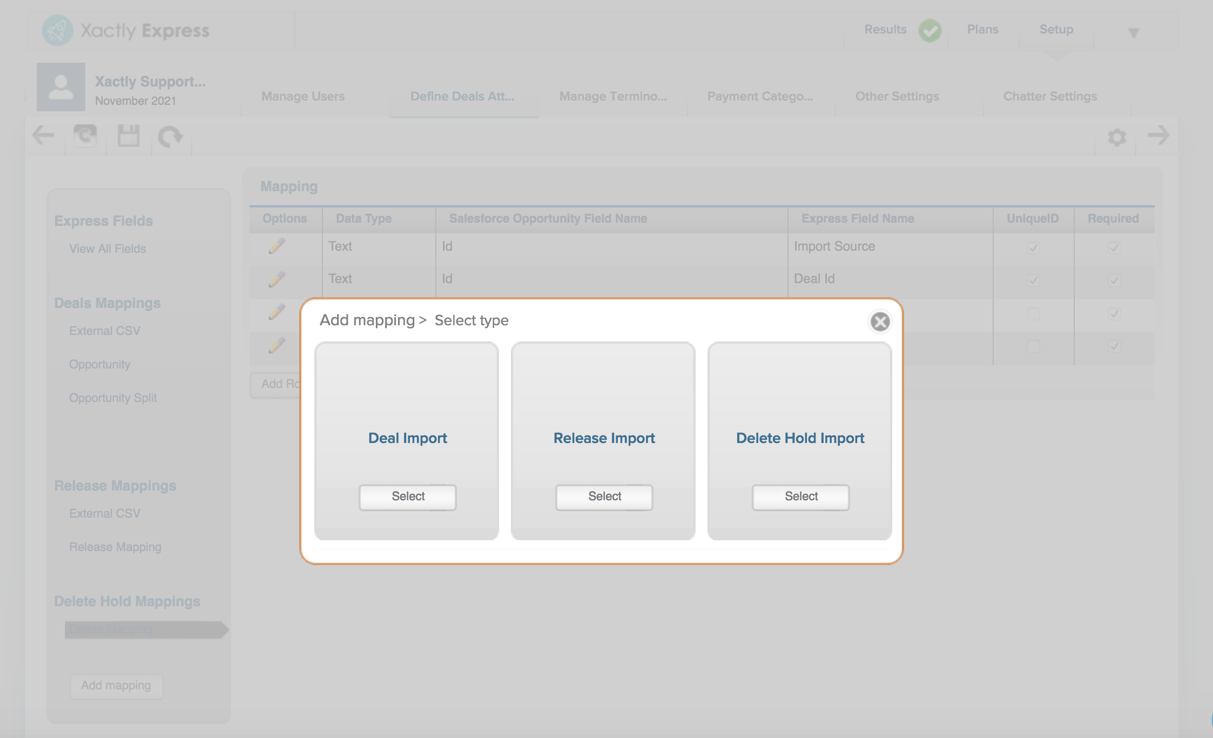Screen dimensions: 1213x738
Task: Toggle UniqueID checkbox in fourth row
Action: [1033, 346]
